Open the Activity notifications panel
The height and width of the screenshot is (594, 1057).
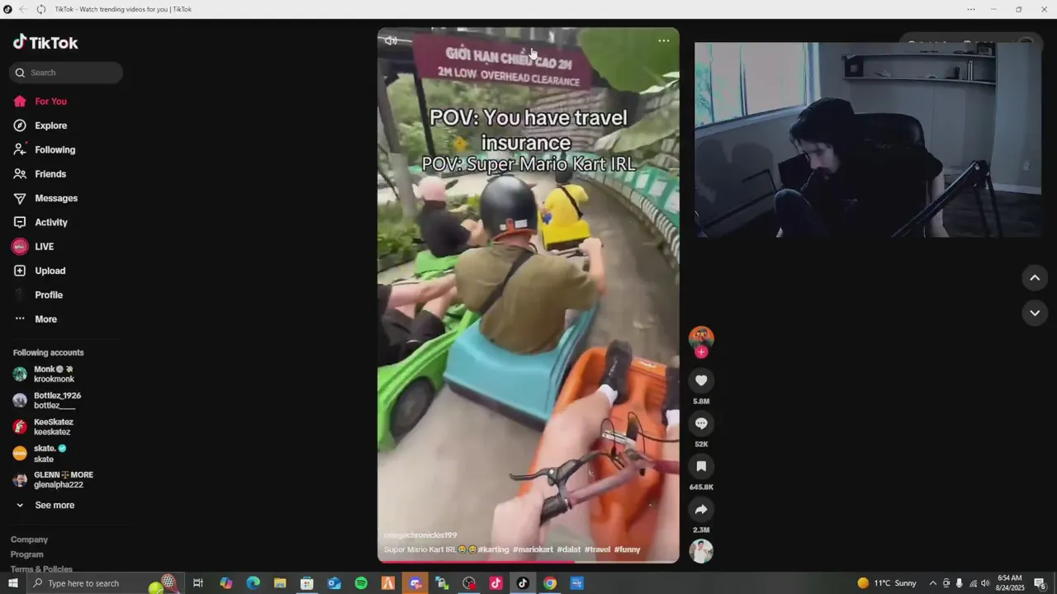coord(40,222)
